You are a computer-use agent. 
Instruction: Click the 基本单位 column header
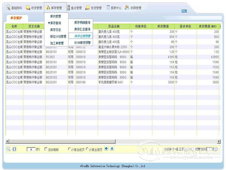coord(186,26)
